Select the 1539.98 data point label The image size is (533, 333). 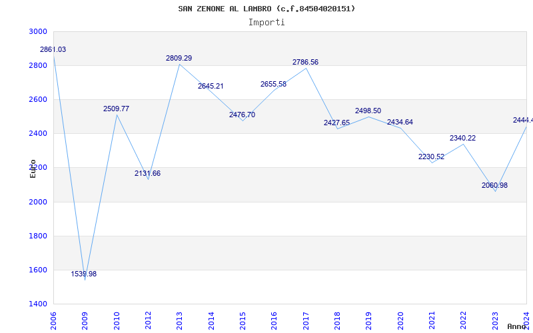pos(84,274)
